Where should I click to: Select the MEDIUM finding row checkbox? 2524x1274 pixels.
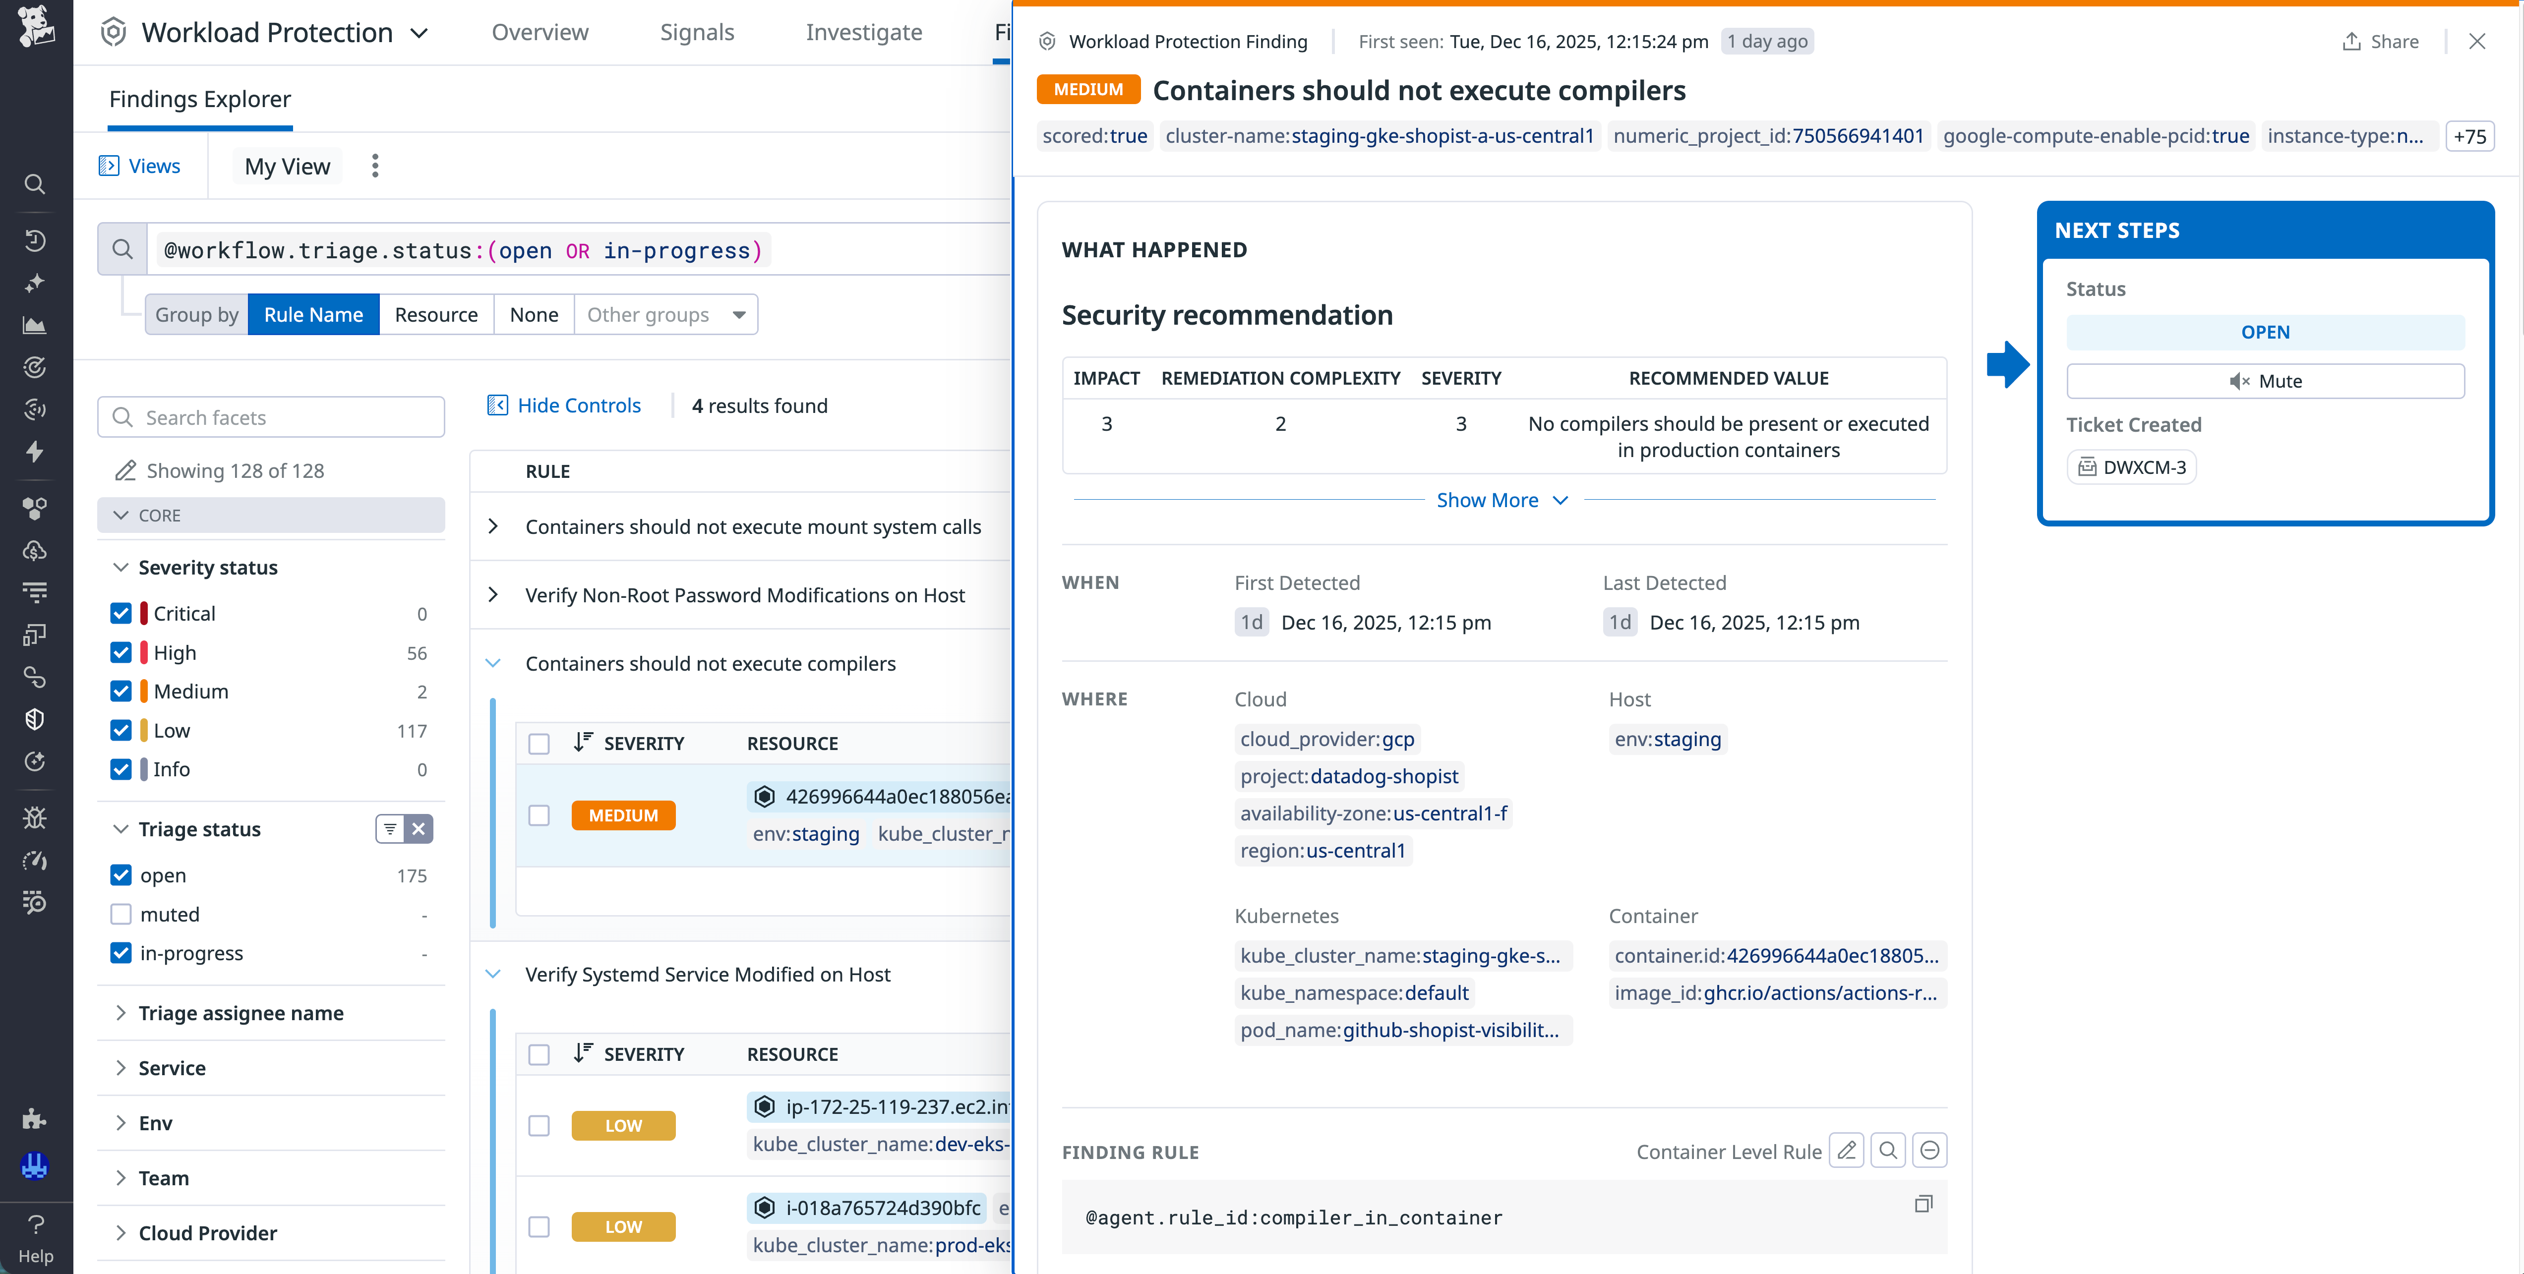coord(539,815)
